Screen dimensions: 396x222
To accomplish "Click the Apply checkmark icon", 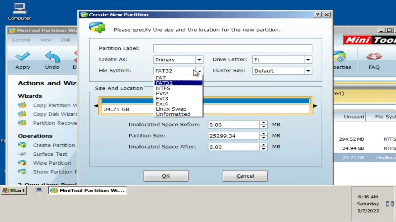I will click(23, 57).
